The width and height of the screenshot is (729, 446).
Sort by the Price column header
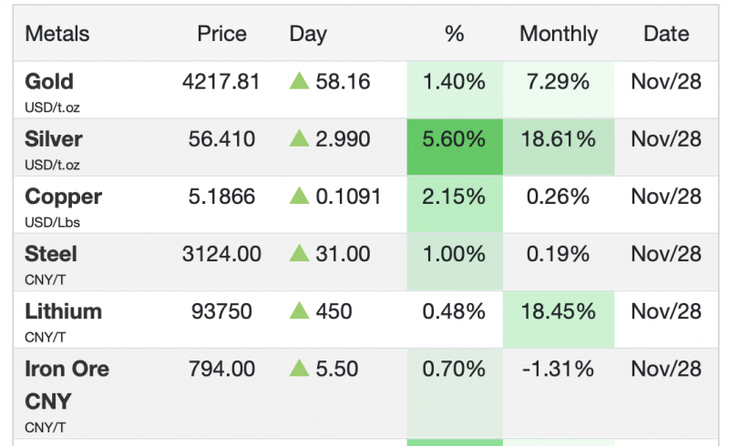point(221,34)
